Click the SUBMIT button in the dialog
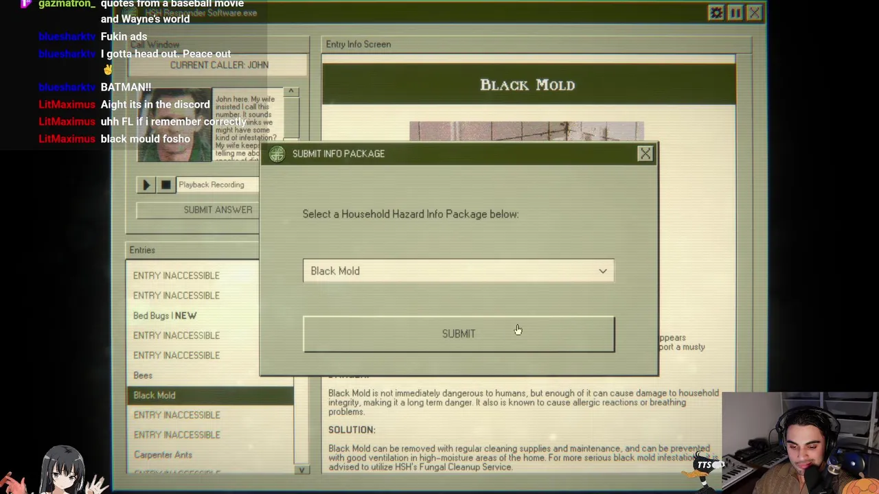Viewport: 879px width, 494px height. point(459,334)
